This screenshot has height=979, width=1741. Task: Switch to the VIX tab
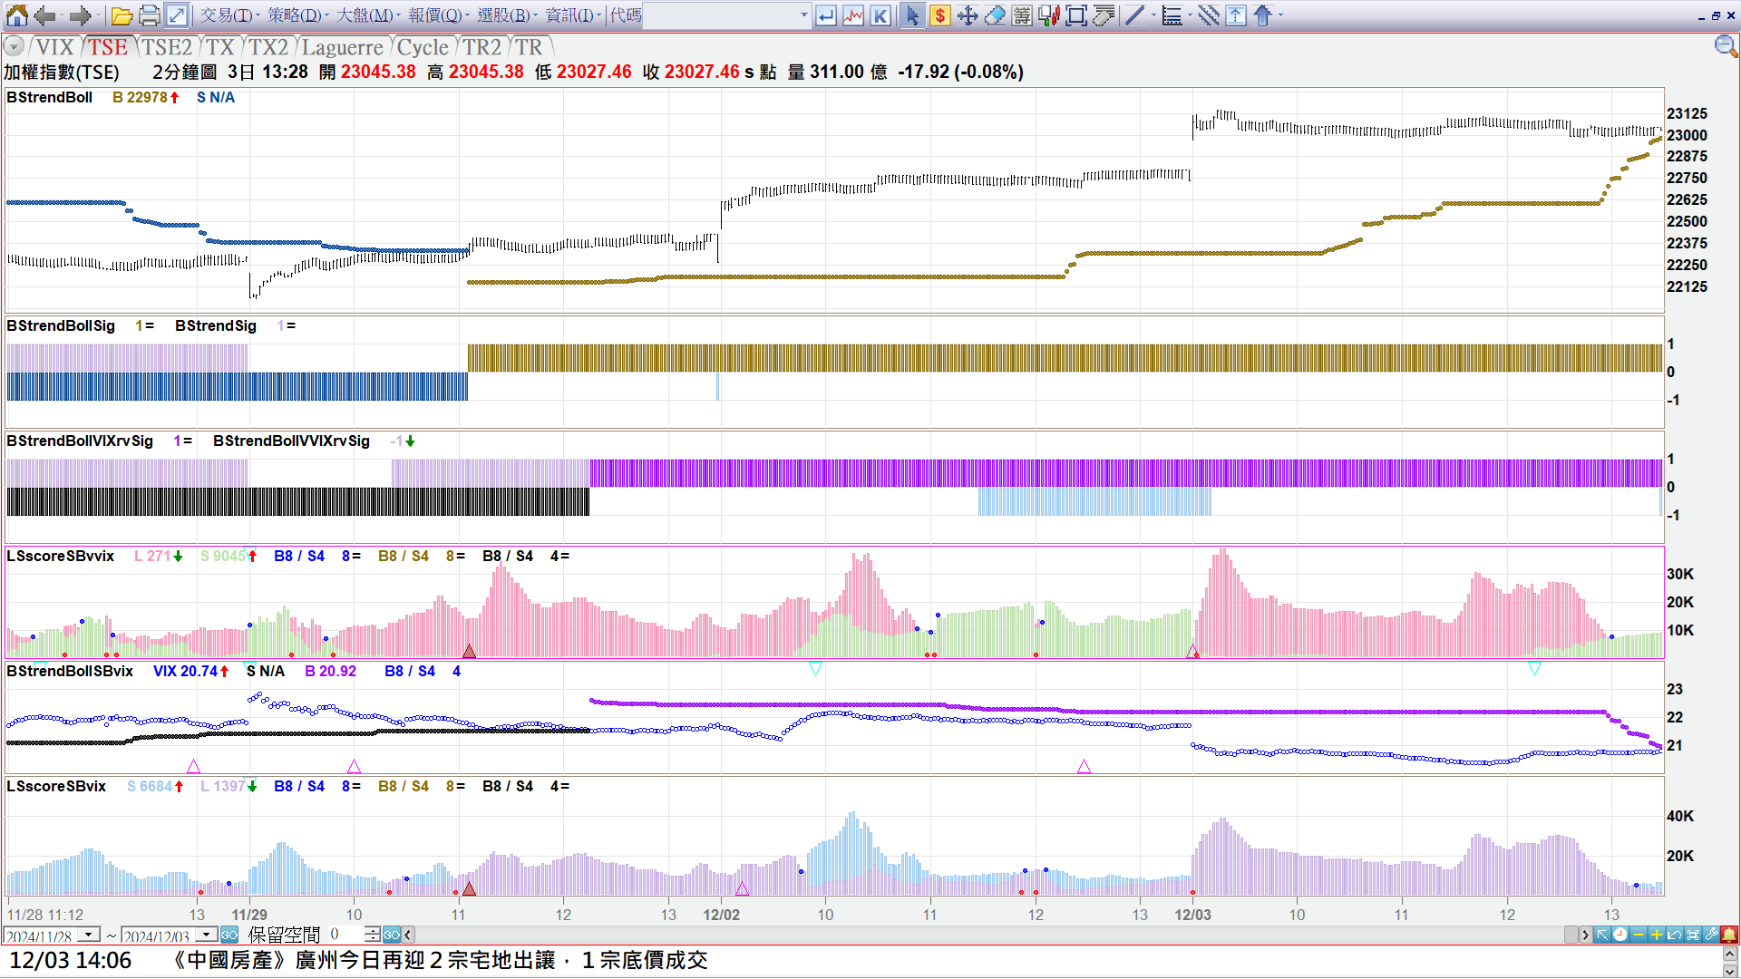54,47
